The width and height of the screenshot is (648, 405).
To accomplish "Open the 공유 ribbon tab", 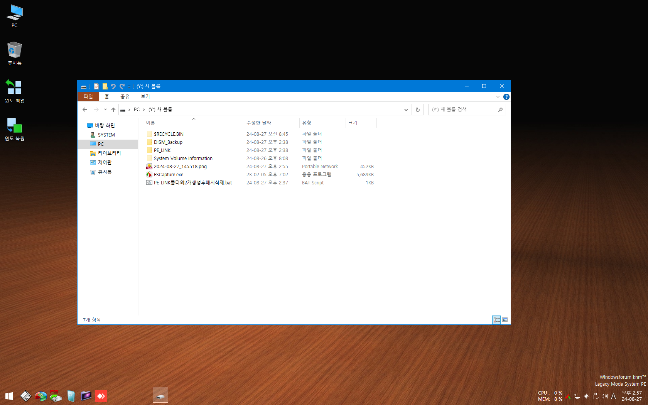I will 125,96.
